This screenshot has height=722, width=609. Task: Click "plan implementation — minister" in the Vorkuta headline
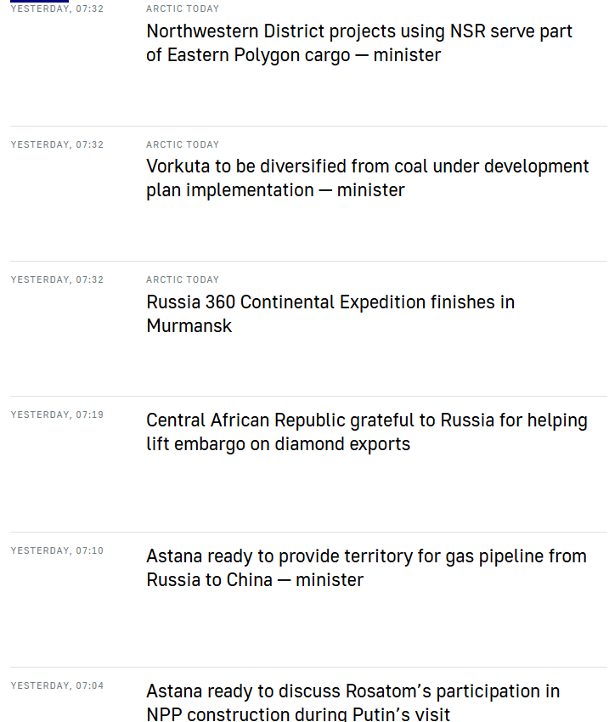[x=275, y=190]
